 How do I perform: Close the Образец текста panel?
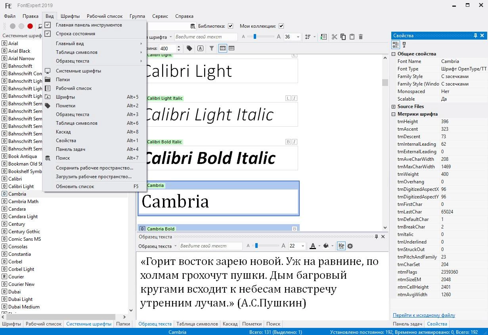(383, 236)
